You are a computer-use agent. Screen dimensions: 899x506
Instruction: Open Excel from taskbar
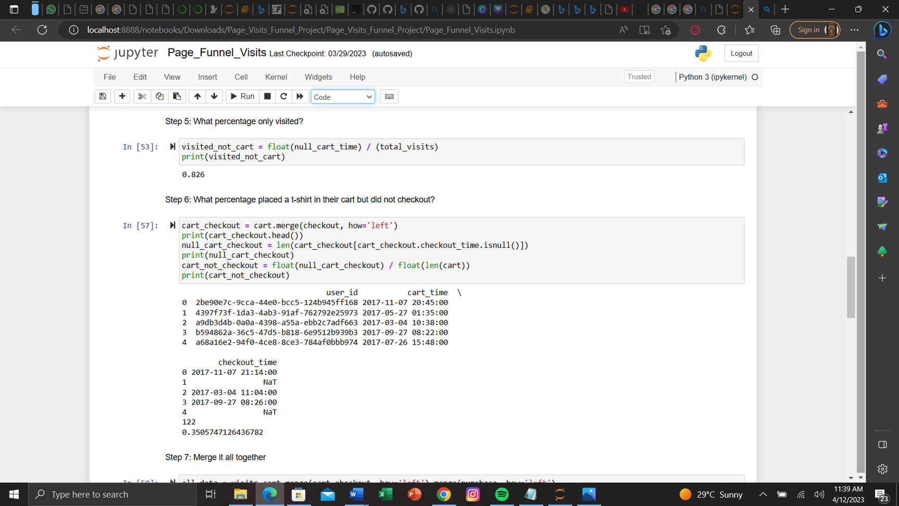[x=386, y=494]
